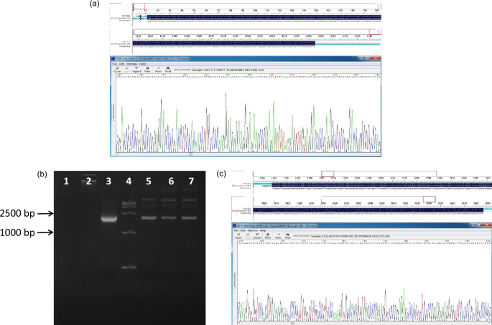Click the Save icon in the 10-6 Chromas toolbar
Screen dimensions: 492x325
[248, 236]
